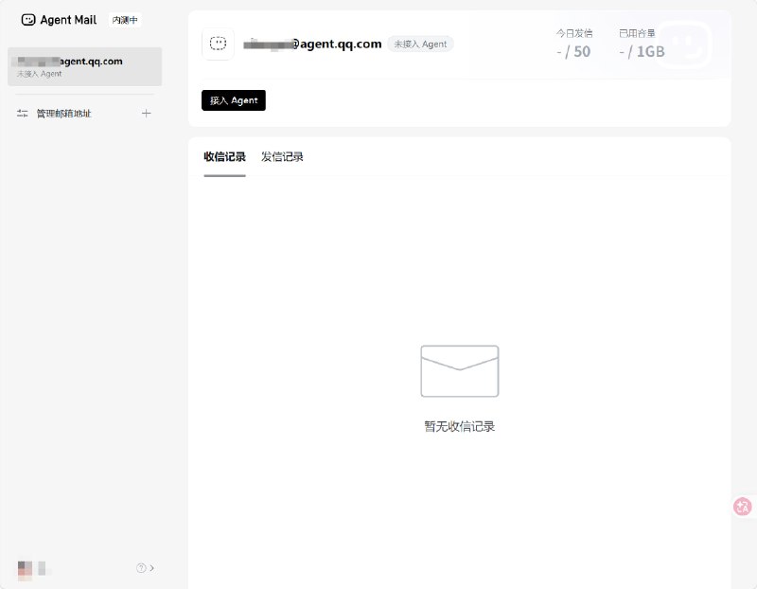Click the 未接入 Agent status badge in header
757x589 pixels.
420,44
